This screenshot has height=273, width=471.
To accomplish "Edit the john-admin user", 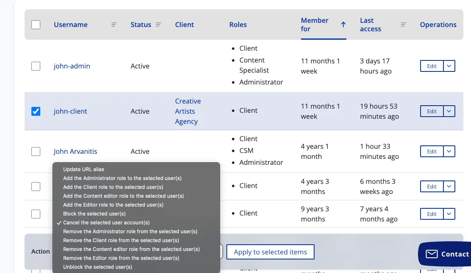I will (432, 66).
